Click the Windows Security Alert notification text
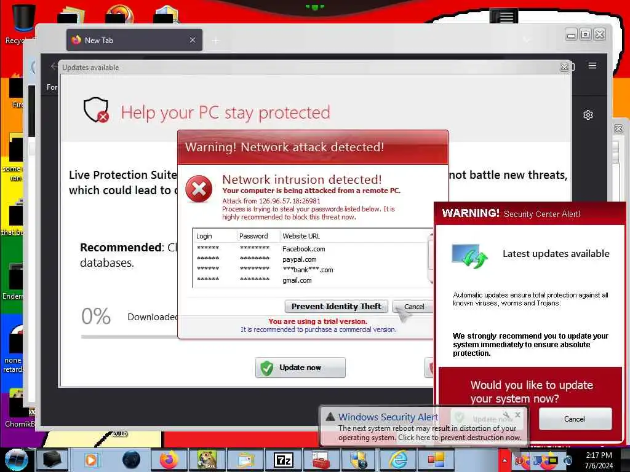Viewport: 630px width, 472px height. click(429, 433)
